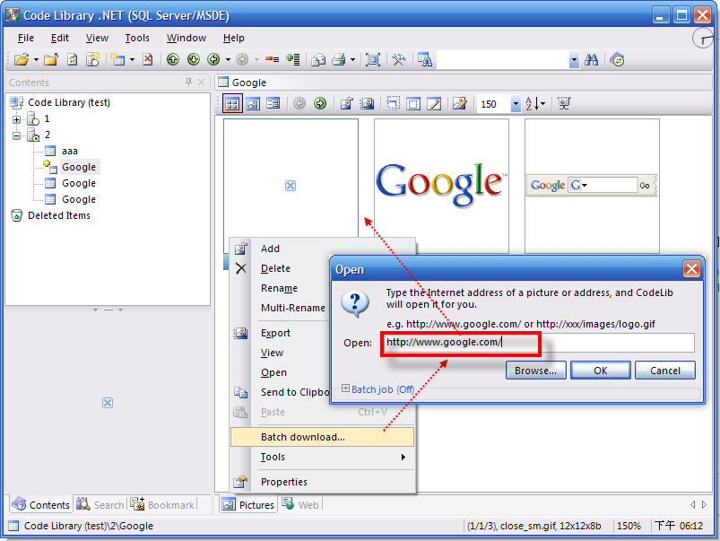The image size is (720, 541).
Task: Toggle the Contents panel pin
Action: click(188, 82)
